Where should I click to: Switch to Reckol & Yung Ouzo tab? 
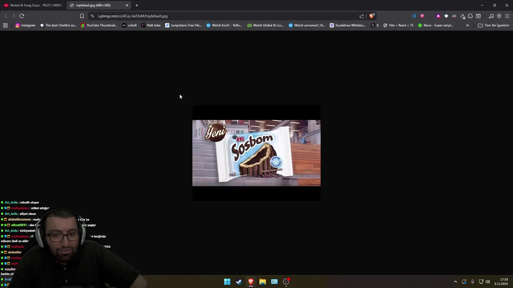pyautogui.click(x=33, y=5)
